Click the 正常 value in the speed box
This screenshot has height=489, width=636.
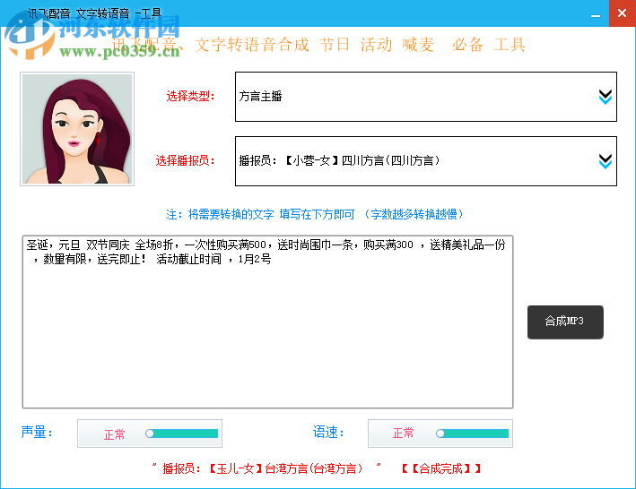403,433
